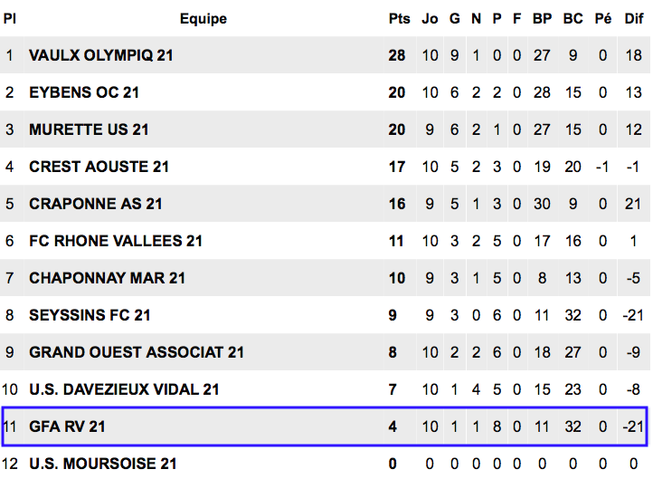The height and width of the screenshot is (479, 653).
Task: Click the BP column header
Action: [542, 19]
